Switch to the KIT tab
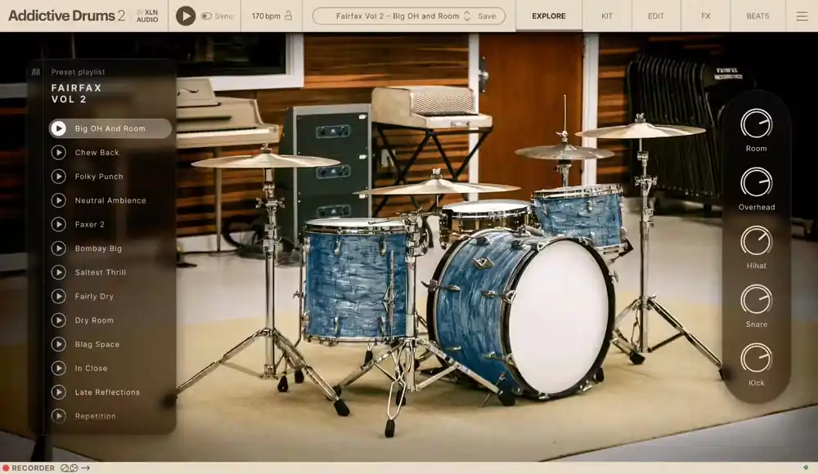 click(607, 16)
